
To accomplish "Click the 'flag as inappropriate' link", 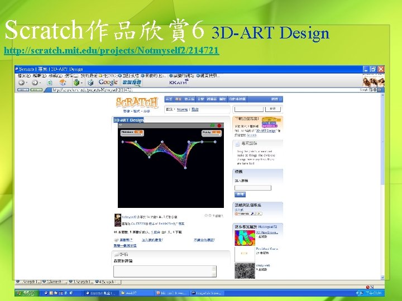I will (x=204, y=240).
